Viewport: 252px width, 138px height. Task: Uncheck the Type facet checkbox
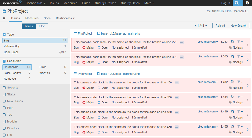pos(4,34)
